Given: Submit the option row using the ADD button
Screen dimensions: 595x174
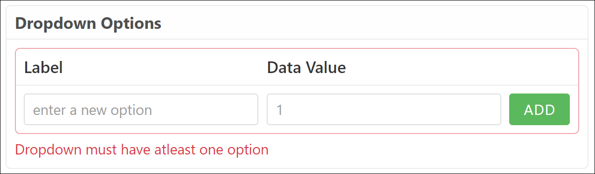Looking at the screenshot, I should 540,109.
